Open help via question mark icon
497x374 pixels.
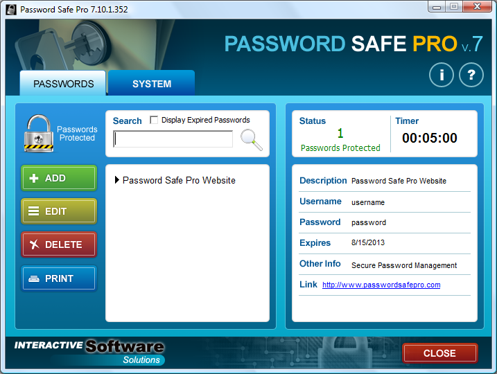tap(471, 75)
